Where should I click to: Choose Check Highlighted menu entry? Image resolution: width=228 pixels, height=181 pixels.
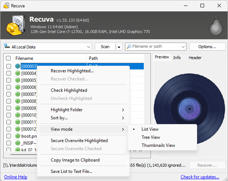click(x=83, y=90)
